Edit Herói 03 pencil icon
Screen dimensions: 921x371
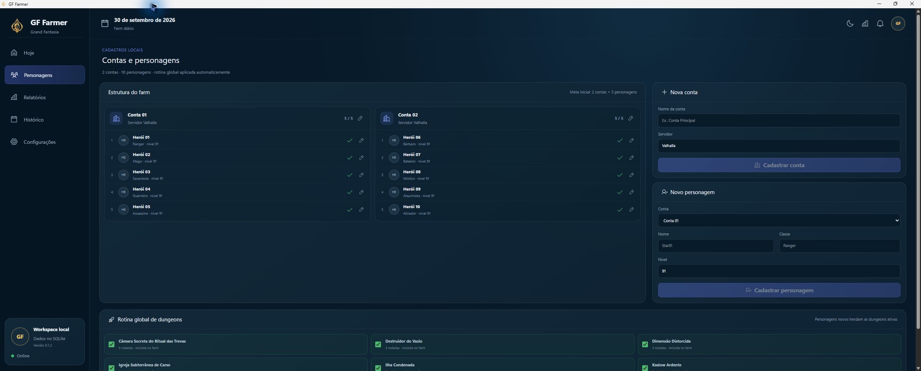pos(361,175)
